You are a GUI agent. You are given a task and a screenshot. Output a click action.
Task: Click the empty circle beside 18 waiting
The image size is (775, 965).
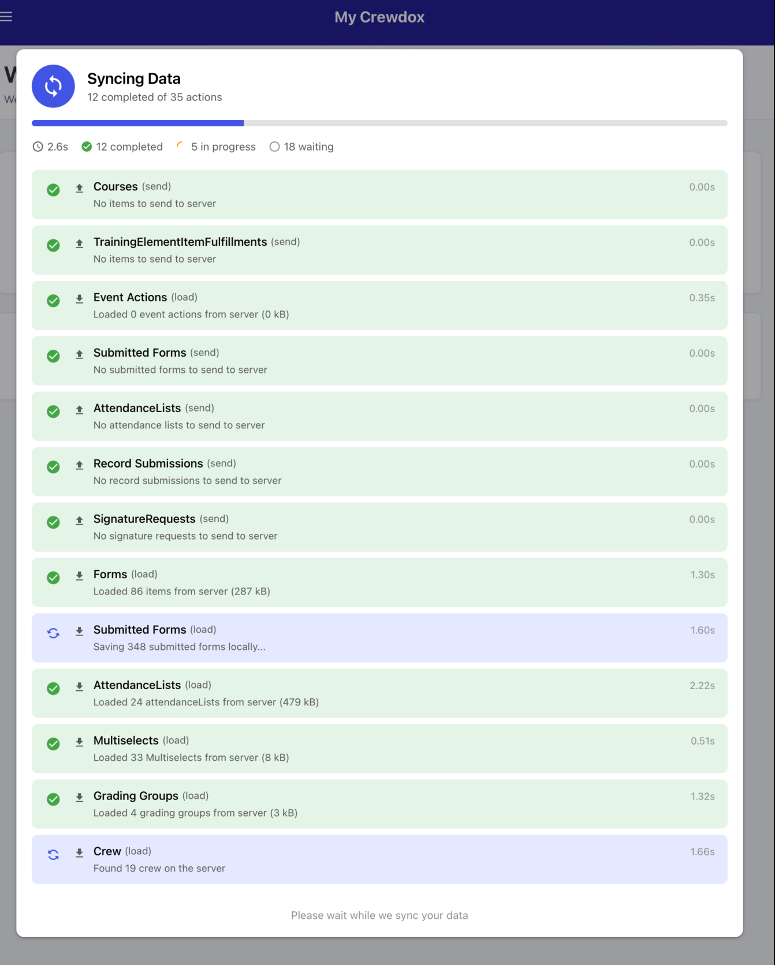(274, 147)
